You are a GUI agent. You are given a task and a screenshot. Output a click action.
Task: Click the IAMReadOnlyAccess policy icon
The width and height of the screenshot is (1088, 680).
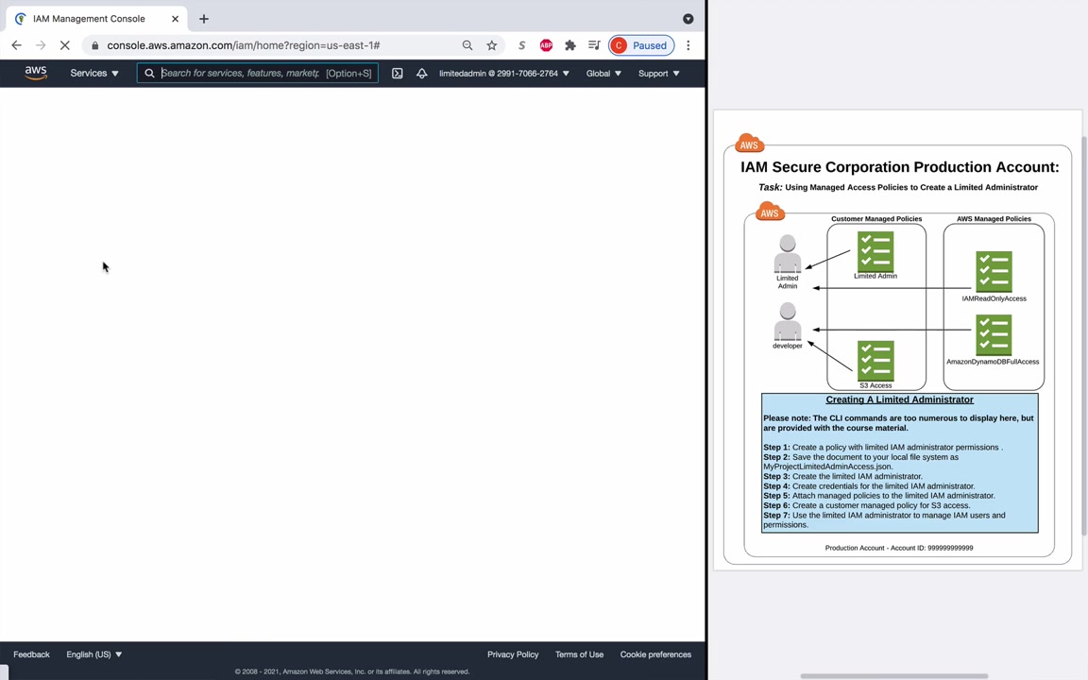pyautogui.click(x=994, y=271)
